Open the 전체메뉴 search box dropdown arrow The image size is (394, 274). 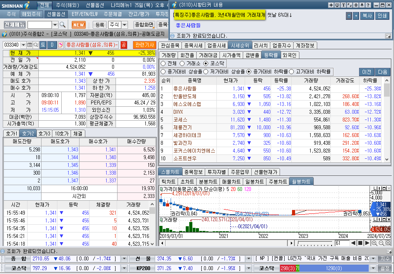pos(55,24)
